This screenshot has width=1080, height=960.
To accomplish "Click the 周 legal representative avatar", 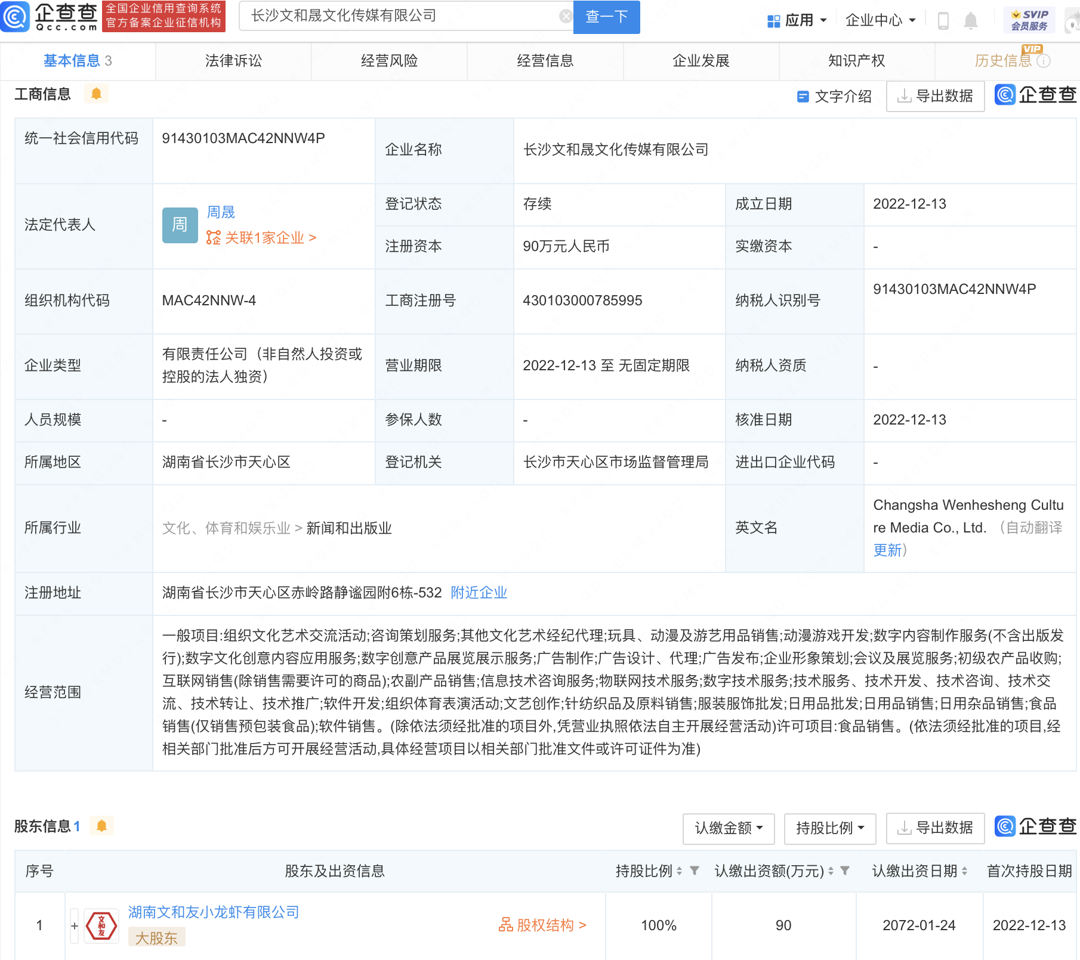I will coord(180,225).
